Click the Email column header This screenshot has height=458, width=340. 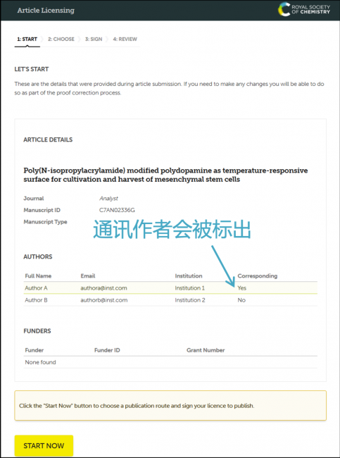tap(88, 276)
